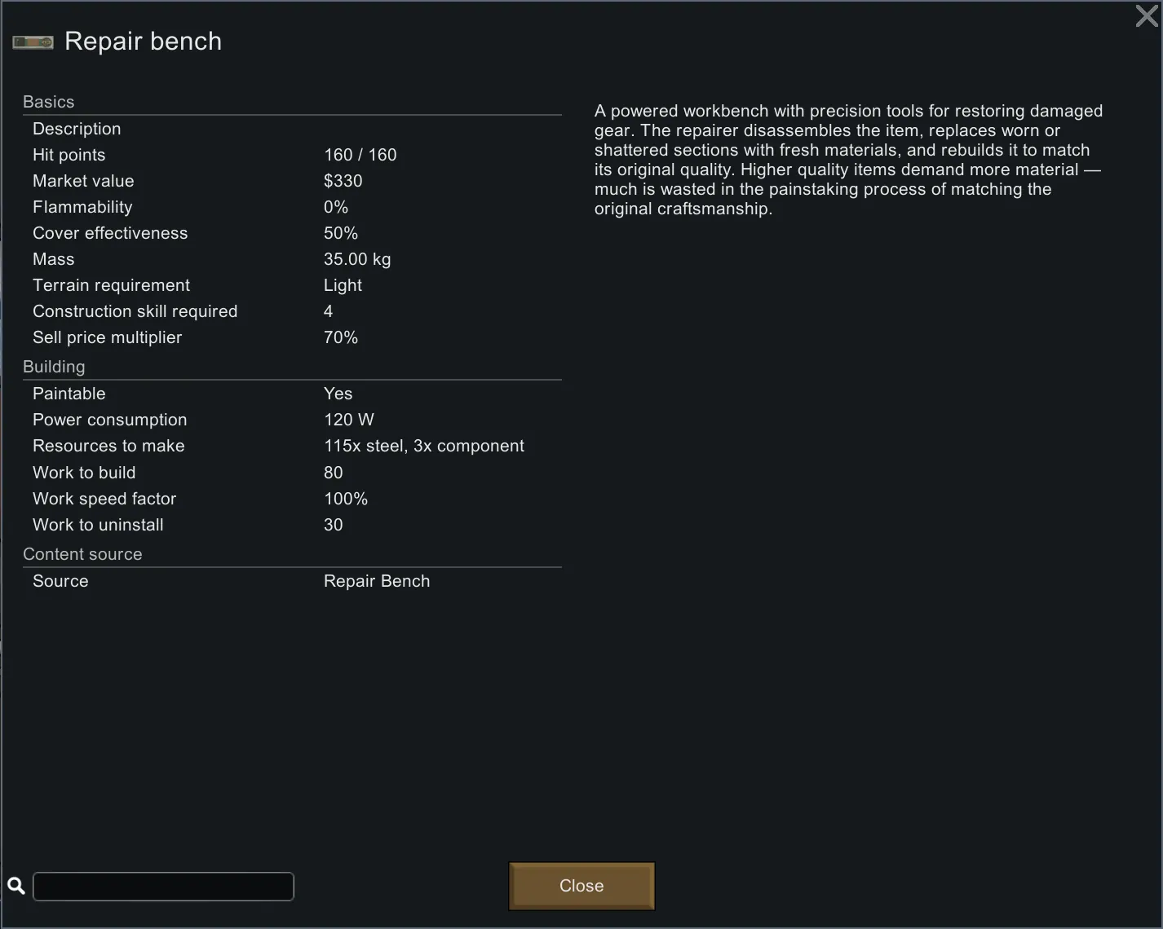Close the info card with X icon
Image resolution: width=1163 pixels, height=929 pixels.
(x=1146, y=15)
